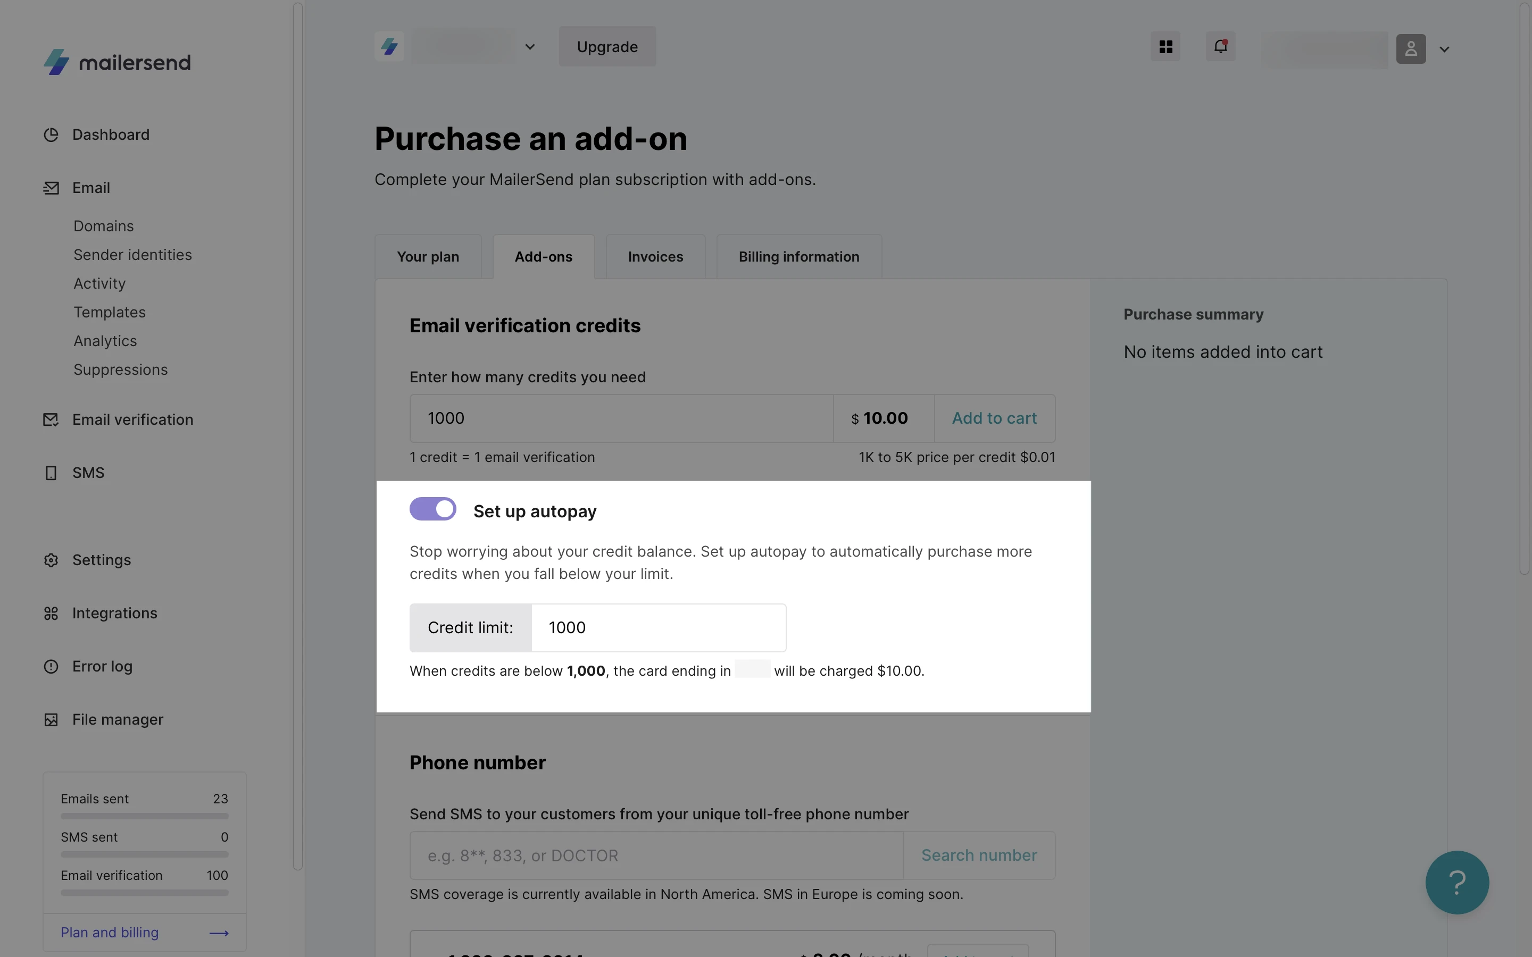Expand the user account menu chevron
The width and height of the screenshot is (1532, 957).
tap(1444, 49)
